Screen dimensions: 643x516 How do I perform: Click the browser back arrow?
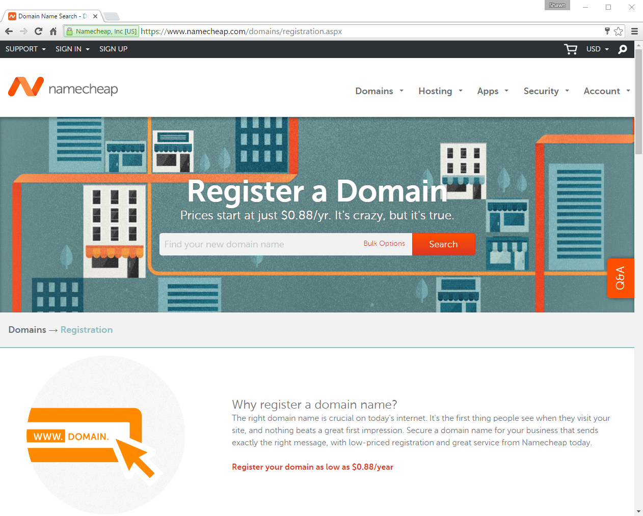point(9,32)
